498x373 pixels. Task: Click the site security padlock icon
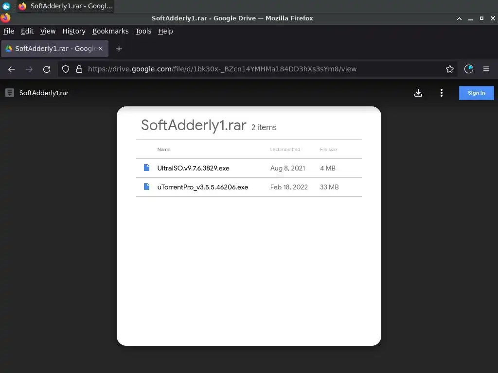point(79,69)
